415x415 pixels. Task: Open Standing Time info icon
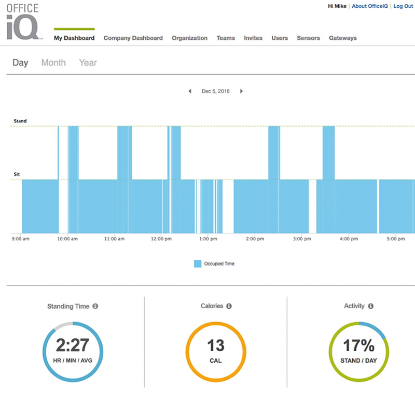click(95, 306)
